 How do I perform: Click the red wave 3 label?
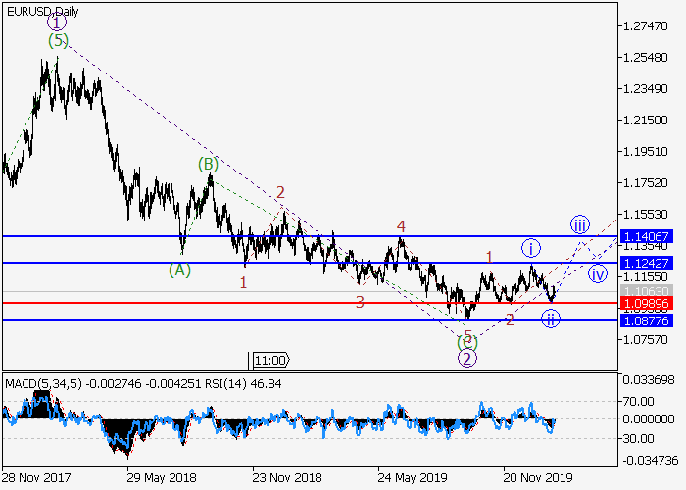(x=360, y=302)
